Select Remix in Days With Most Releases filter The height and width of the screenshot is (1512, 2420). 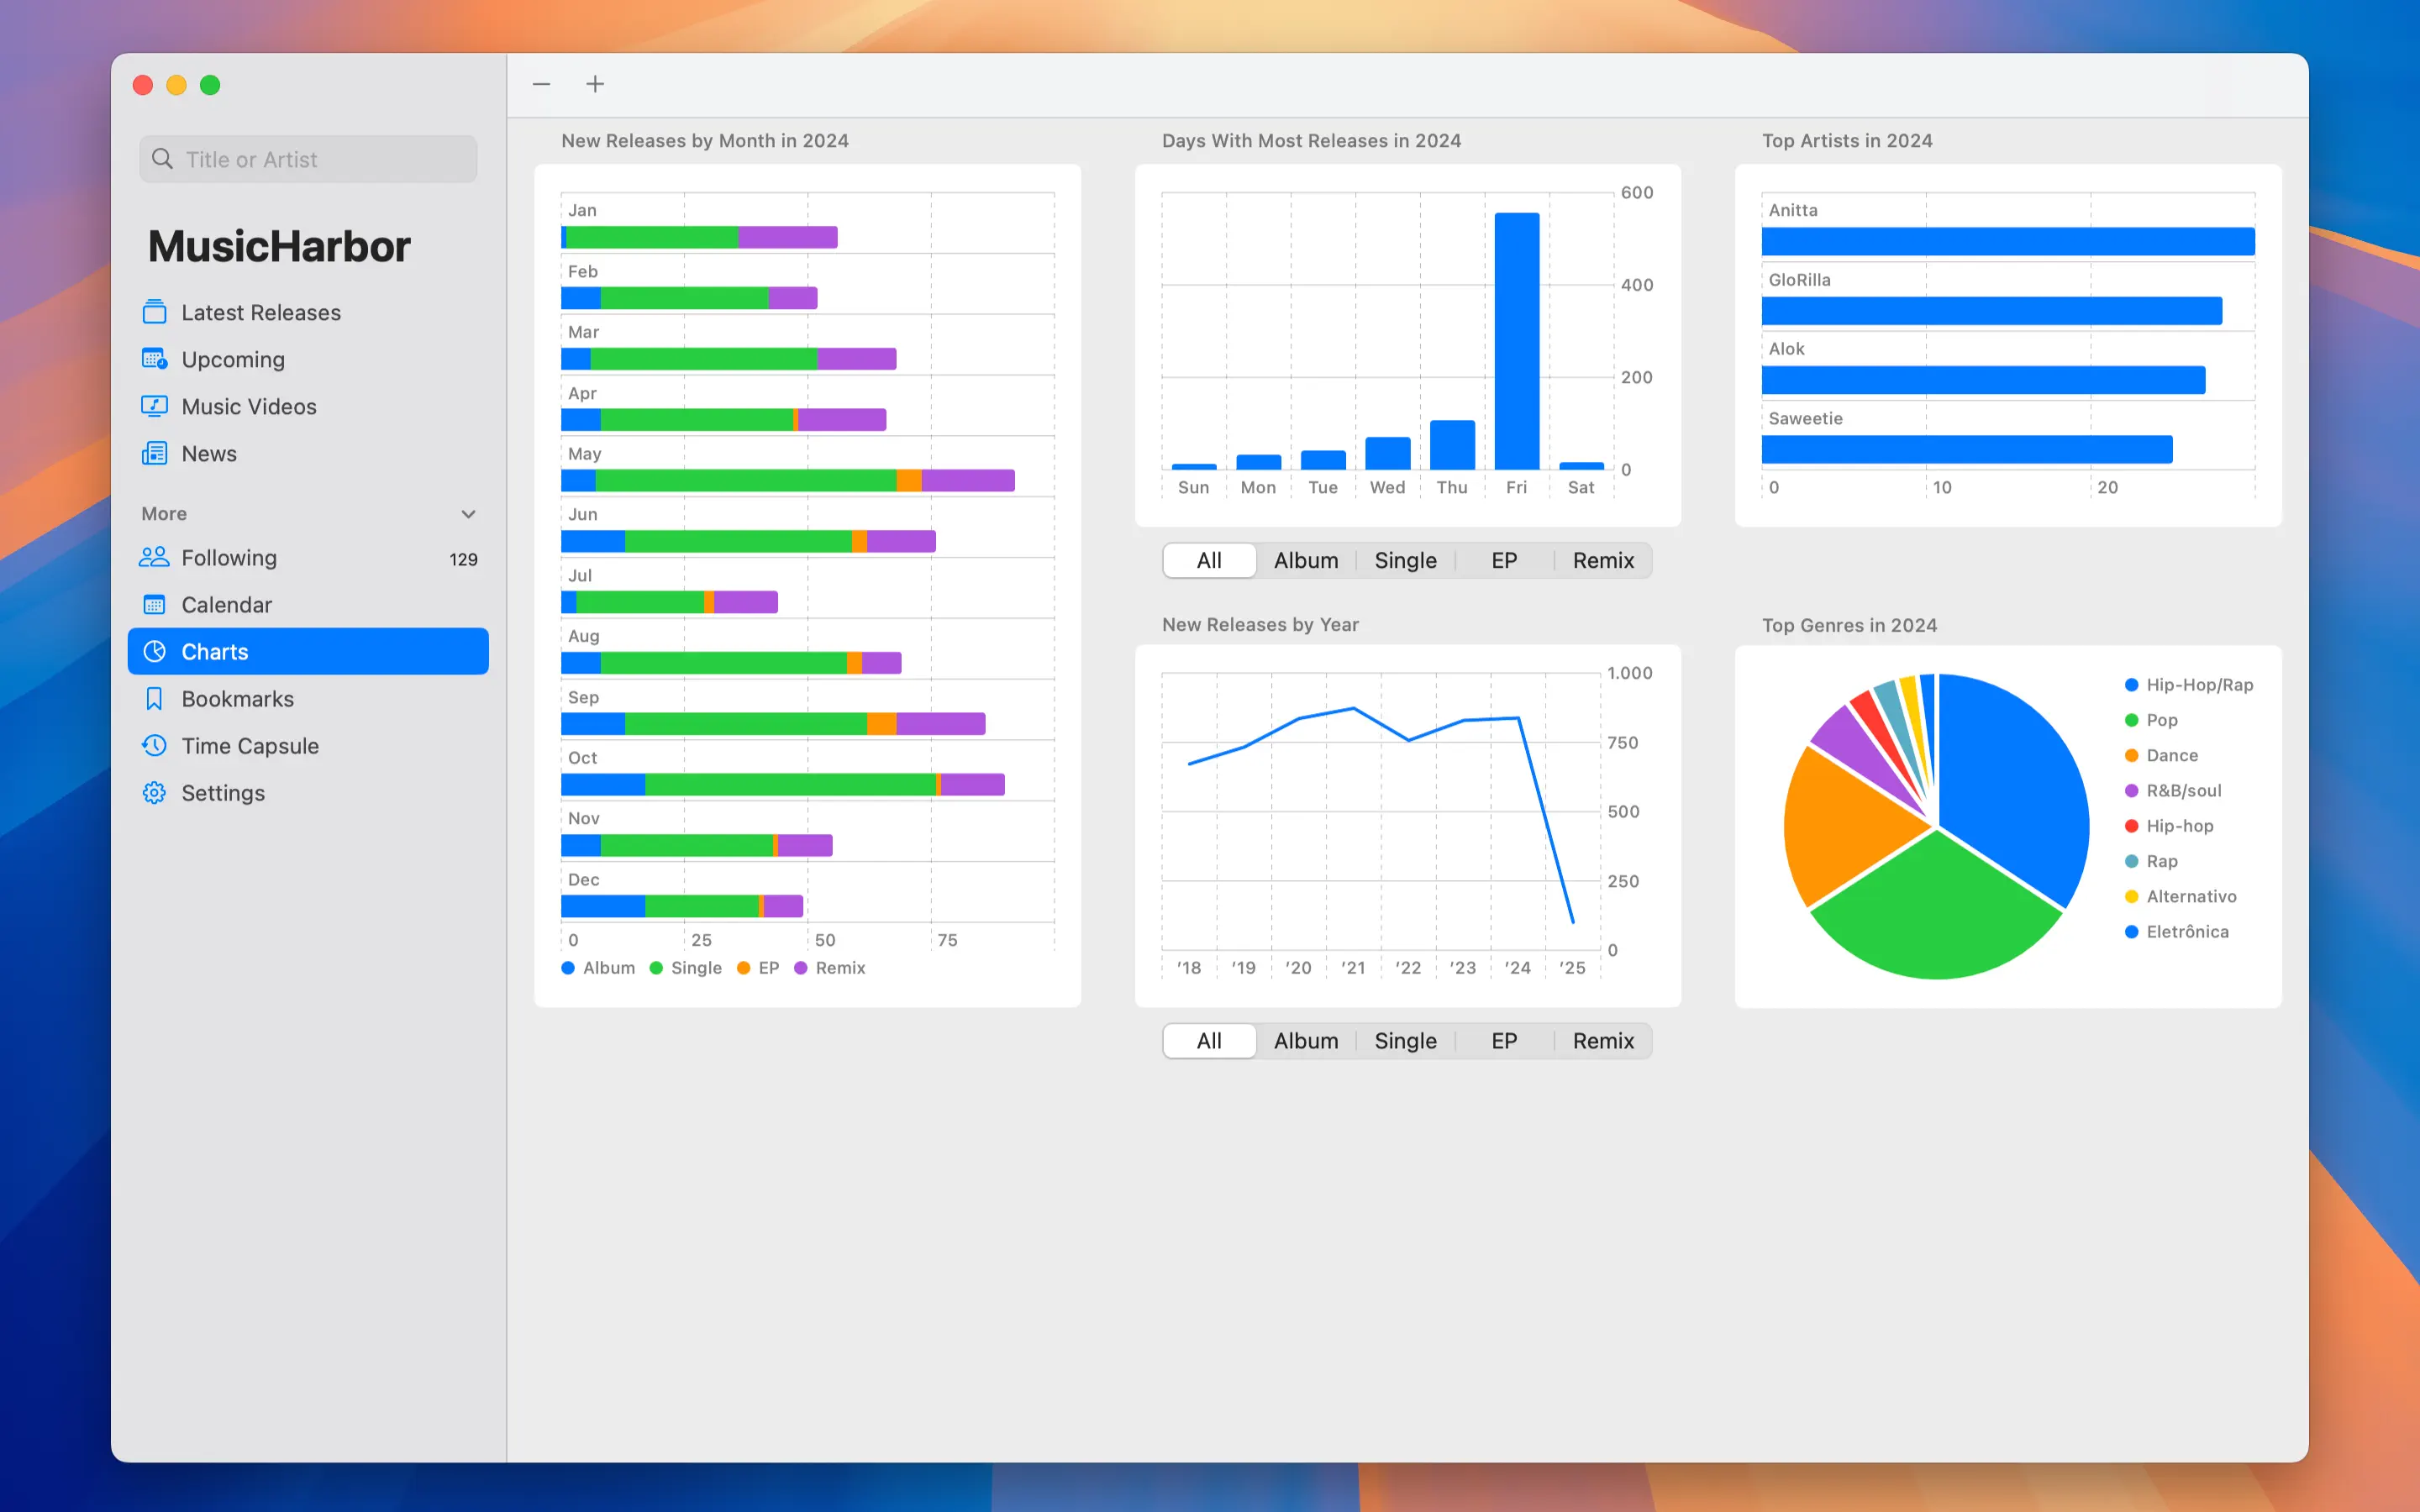(1602, 560)
